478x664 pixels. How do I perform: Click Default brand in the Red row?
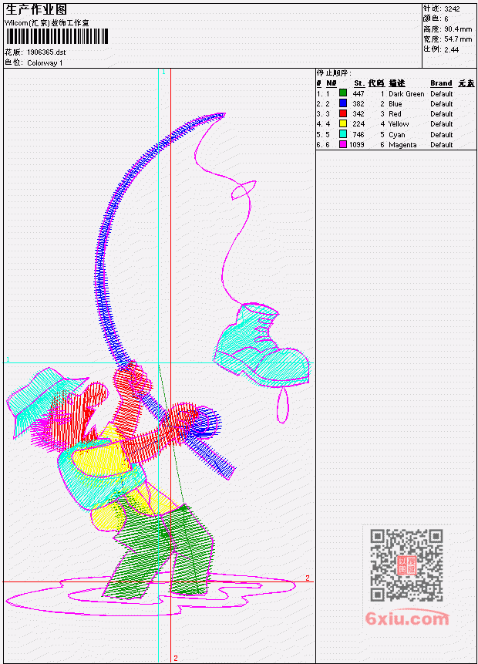click(x=442, y=114)
